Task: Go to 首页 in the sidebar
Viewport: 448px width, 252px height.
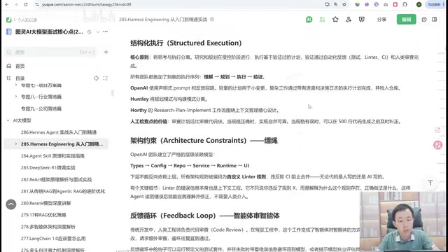Action: point(20,66)
